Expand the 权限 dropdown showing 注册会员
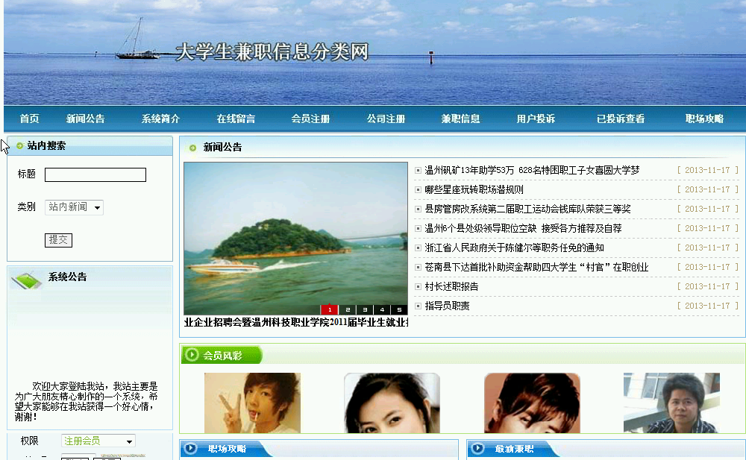 (98, 441)
